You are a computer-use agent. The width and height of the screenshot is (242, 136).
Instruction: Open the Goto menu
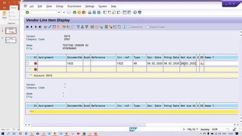pos(49,6)
